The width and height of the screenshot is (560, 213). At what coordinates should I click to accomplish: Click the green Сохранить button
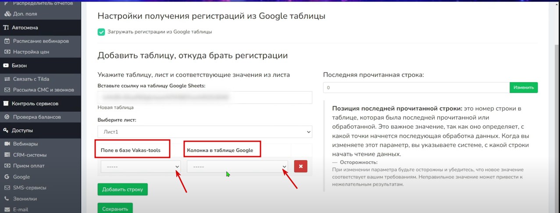[115, 209]
